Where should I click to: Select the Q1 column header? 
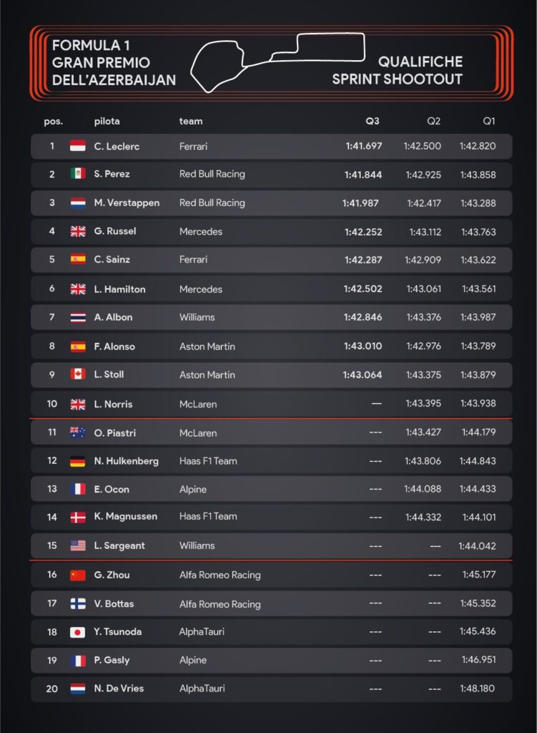[489, 121]
